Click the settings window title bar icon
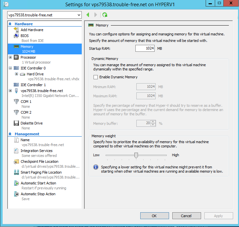The height and width of the screenshot is (227, 239). click(6, 4)
